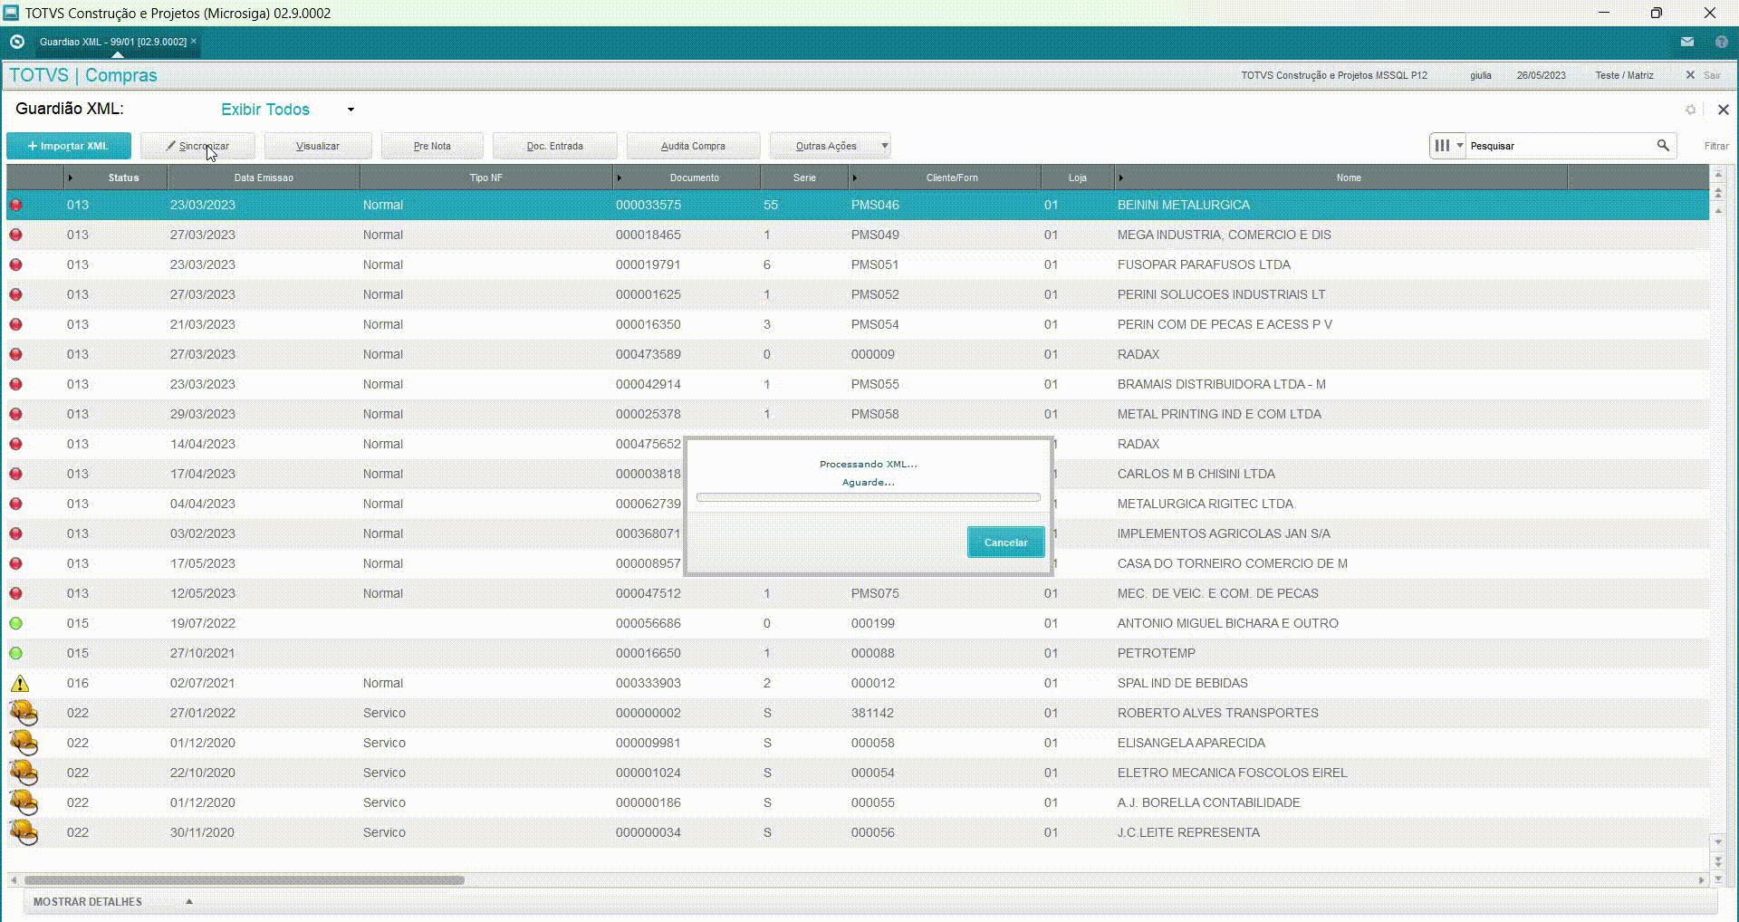
Task: Click the Doc. Entrada button
Action: pos(555,146)
